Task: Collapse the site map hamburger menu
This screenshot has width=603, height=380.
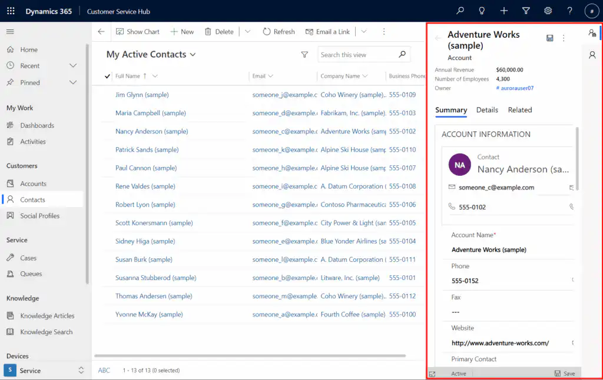Action: (11, 32)
